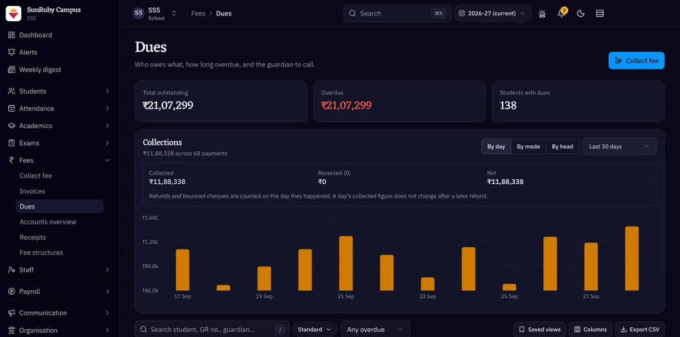Open the SSS School switcher
680x337 pixels.
[x=155, y=14]
